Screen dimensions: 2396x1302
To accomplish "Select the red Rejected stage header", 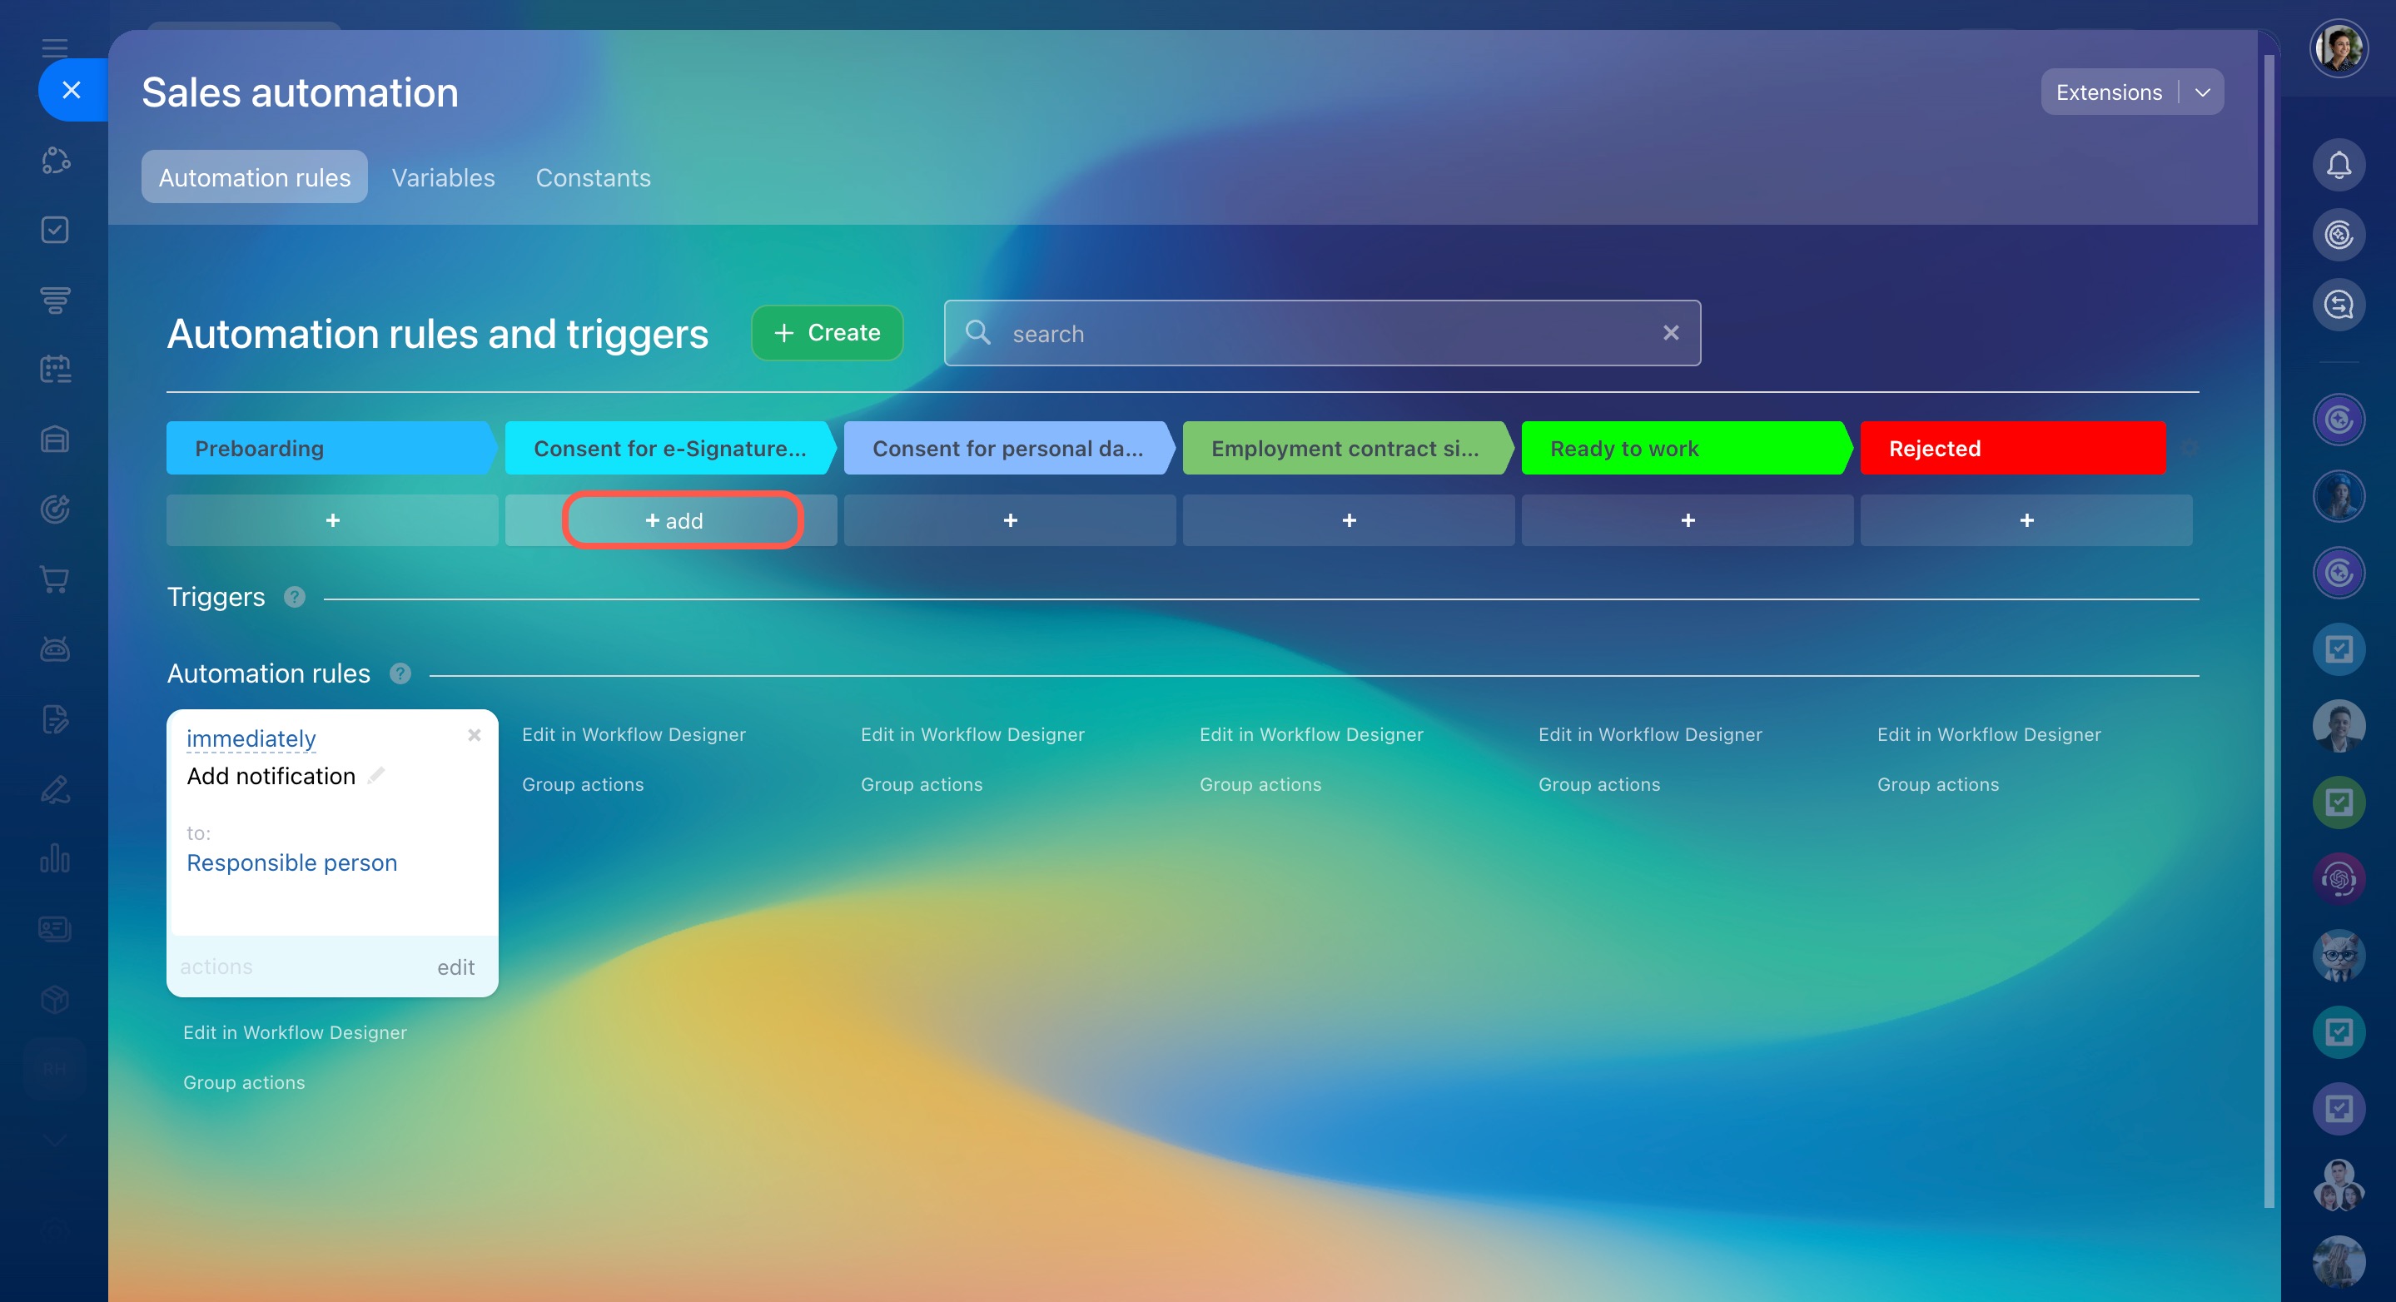I will pos(2013,448).
